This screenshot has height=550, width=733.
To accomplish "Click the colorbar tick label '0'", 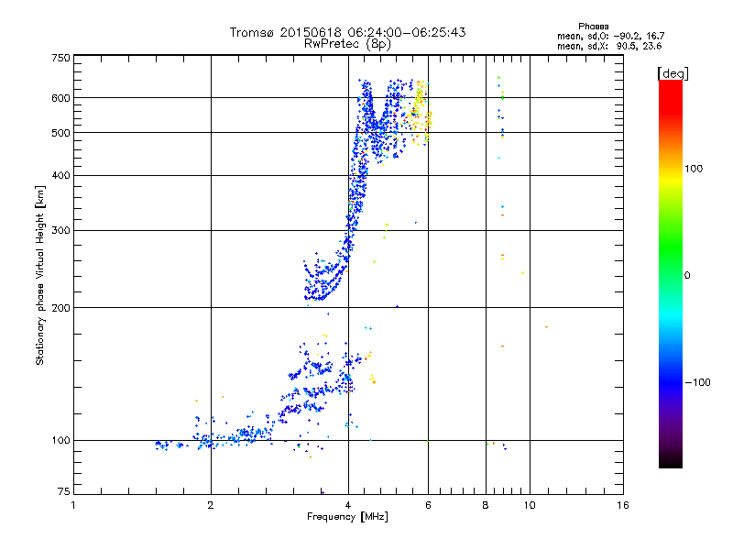I will [x=687, y=276].
